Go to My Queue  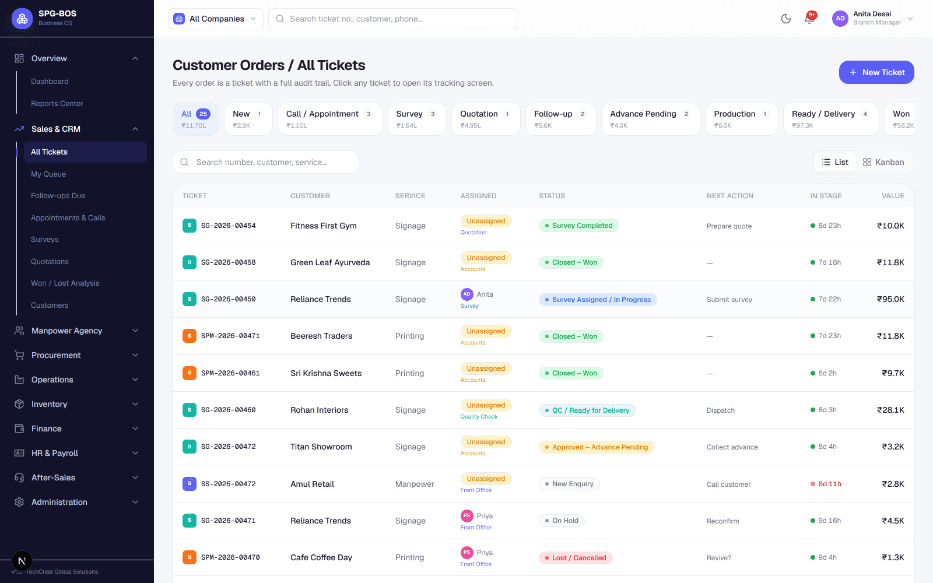pos(48,174)
